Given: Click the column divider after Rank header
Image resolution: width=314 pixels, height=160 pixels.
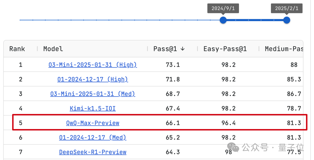Looking at the screenshot, I should click(37, 49).
